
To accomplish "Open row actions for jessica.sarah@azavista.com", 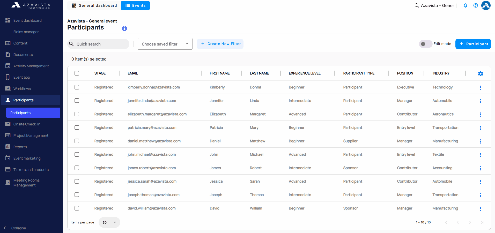I will point(481,182).
